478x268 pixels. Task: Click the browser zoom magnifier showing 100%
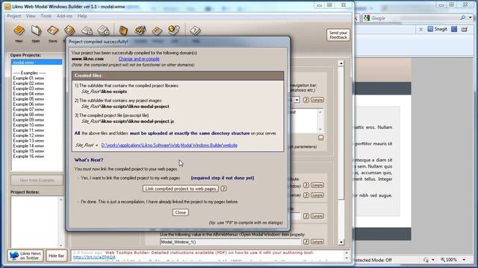[443, 260]
